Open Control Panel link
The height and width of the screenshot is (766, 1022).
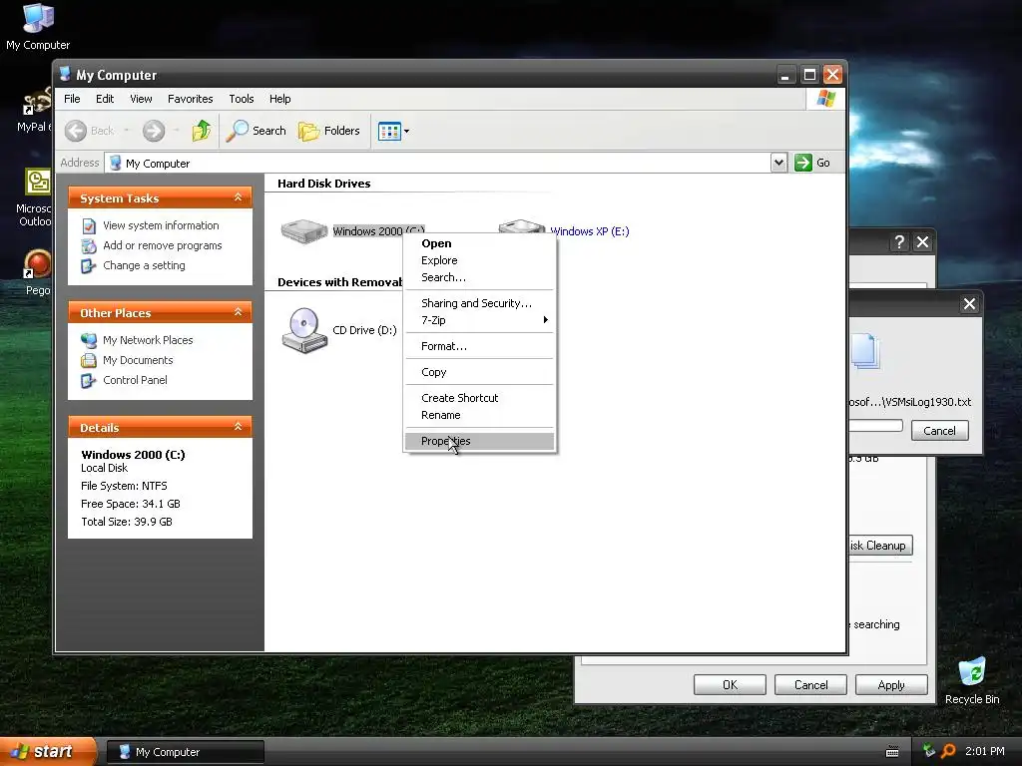(135, 380)
